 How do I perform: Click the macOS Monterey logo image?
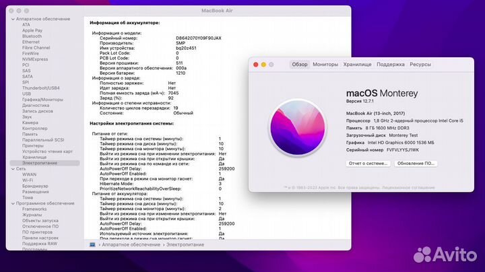tap(298, 128)
